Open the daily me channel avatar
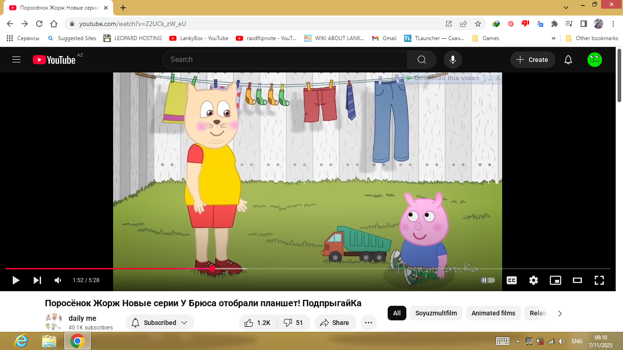623x350 pixels. 54,322
